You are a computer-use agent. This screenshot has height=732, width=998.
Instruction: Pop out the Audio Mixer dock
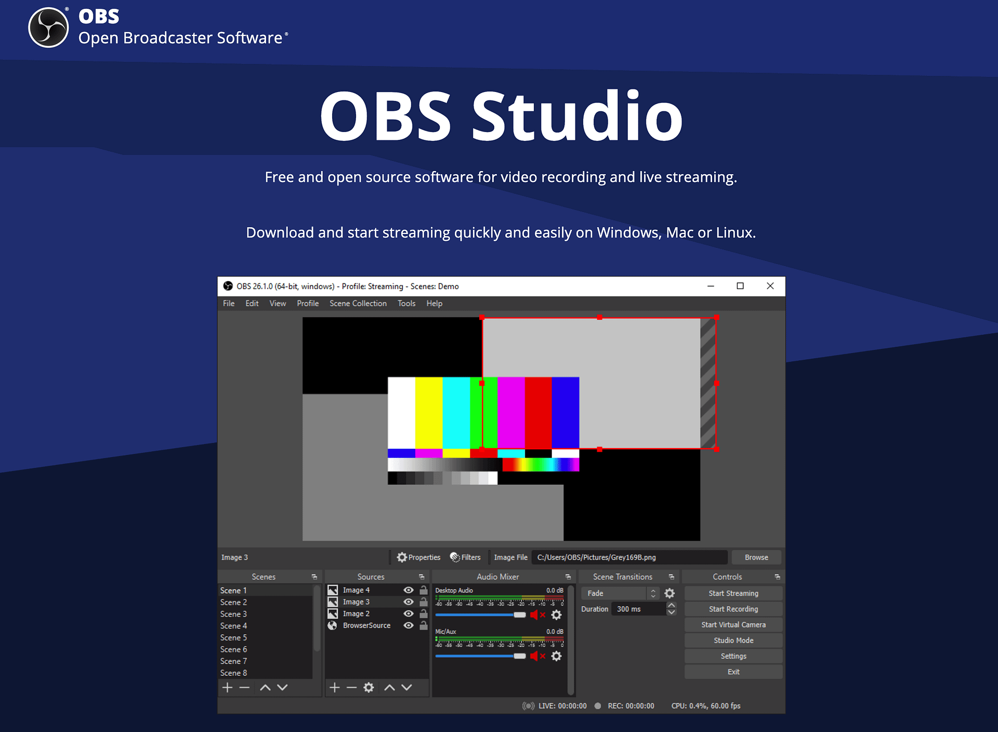tap(568, 577)
